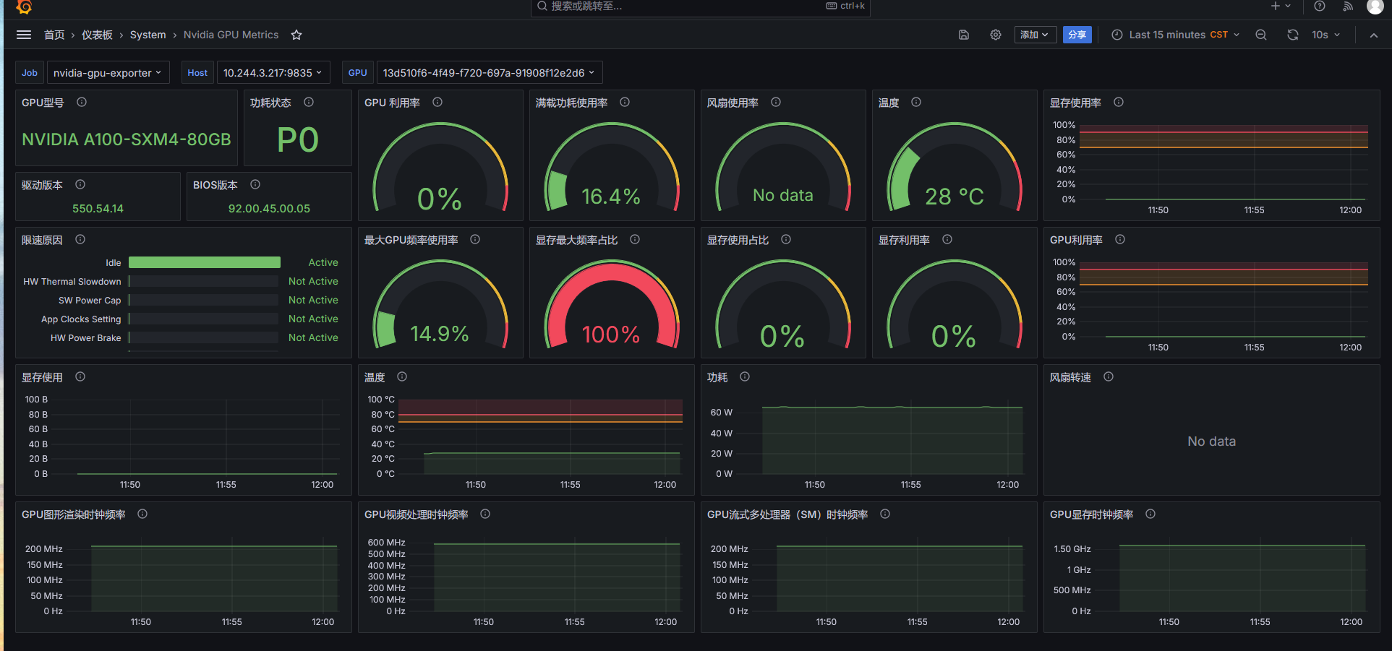Open the plus new-item menu
Image resolution: width=1392 pixels, height=651 pixels.
[x=1281, y=6]
